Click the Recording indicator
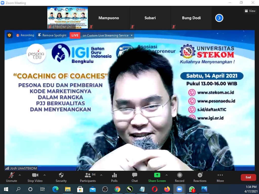This screenshot has height=194, width=259. pos(25,35)
